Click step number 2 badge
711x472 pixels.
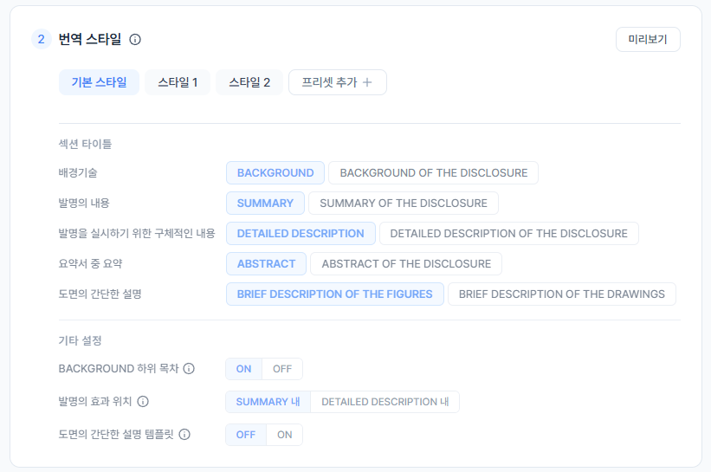pyautogui.click(x=41, y=39)
